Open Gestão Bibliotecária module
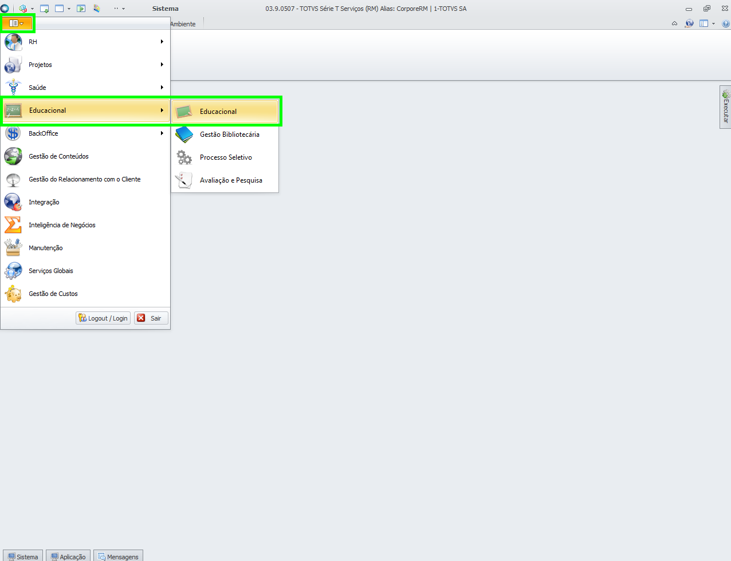This screenshot has width=731, height=561. [x=225, y=135]
